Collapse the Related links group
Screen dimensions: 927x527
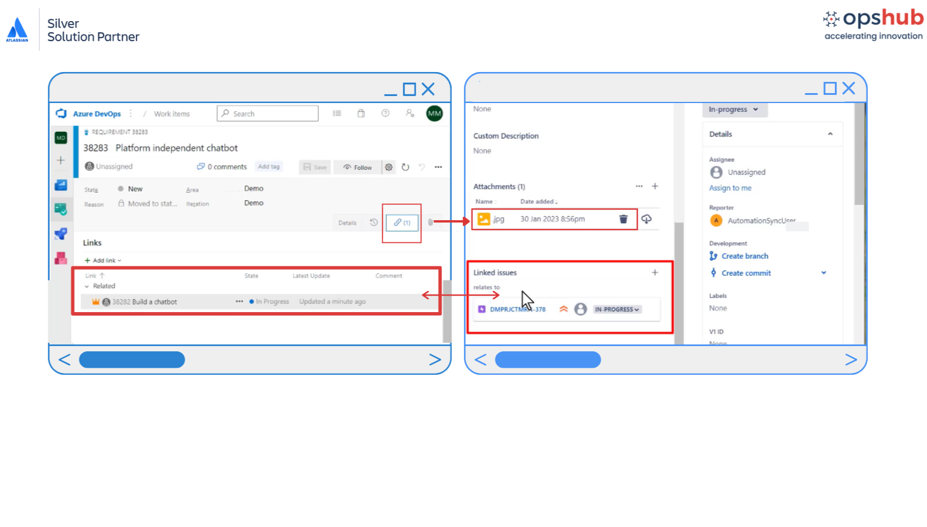[x=87, y=286]
